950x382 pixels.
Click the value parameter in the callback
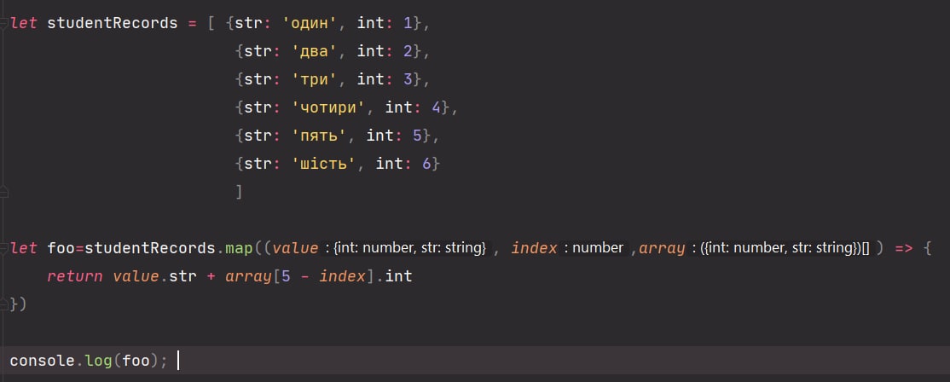[x=296, y=248]
